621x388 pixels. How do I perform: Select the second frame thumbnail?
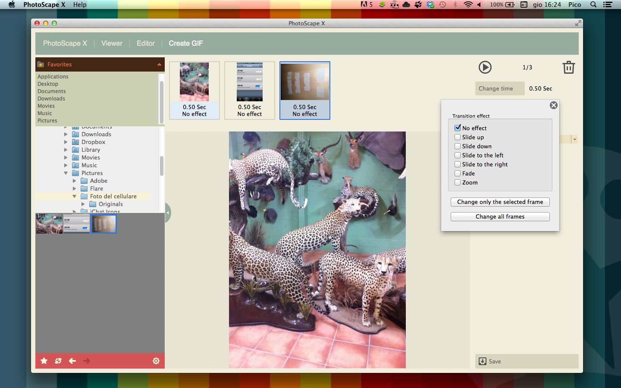click(x=250, y=90)
